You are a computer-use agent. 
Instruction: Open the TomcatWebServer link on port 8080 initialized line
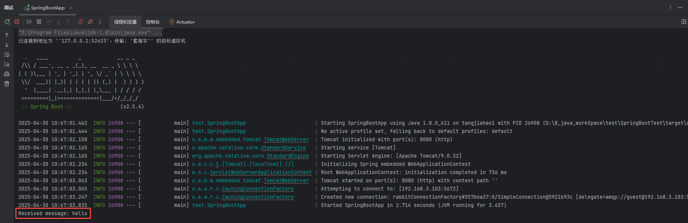coord(286,140)
